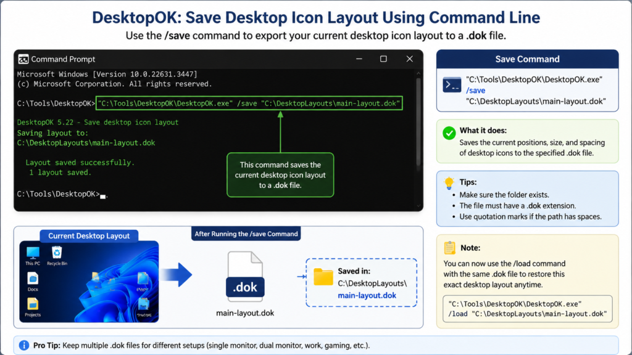
Task: Click 'Saving layout to:' line in terminal
Action: tap(52, 133)
